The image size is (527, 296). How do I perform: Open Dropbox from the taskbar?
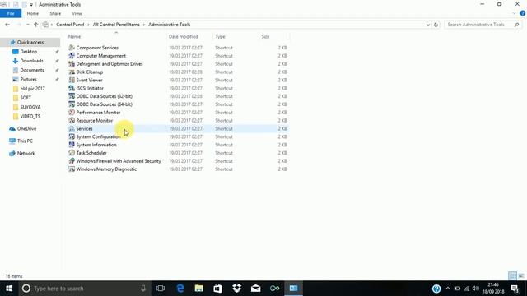(236, 289)
